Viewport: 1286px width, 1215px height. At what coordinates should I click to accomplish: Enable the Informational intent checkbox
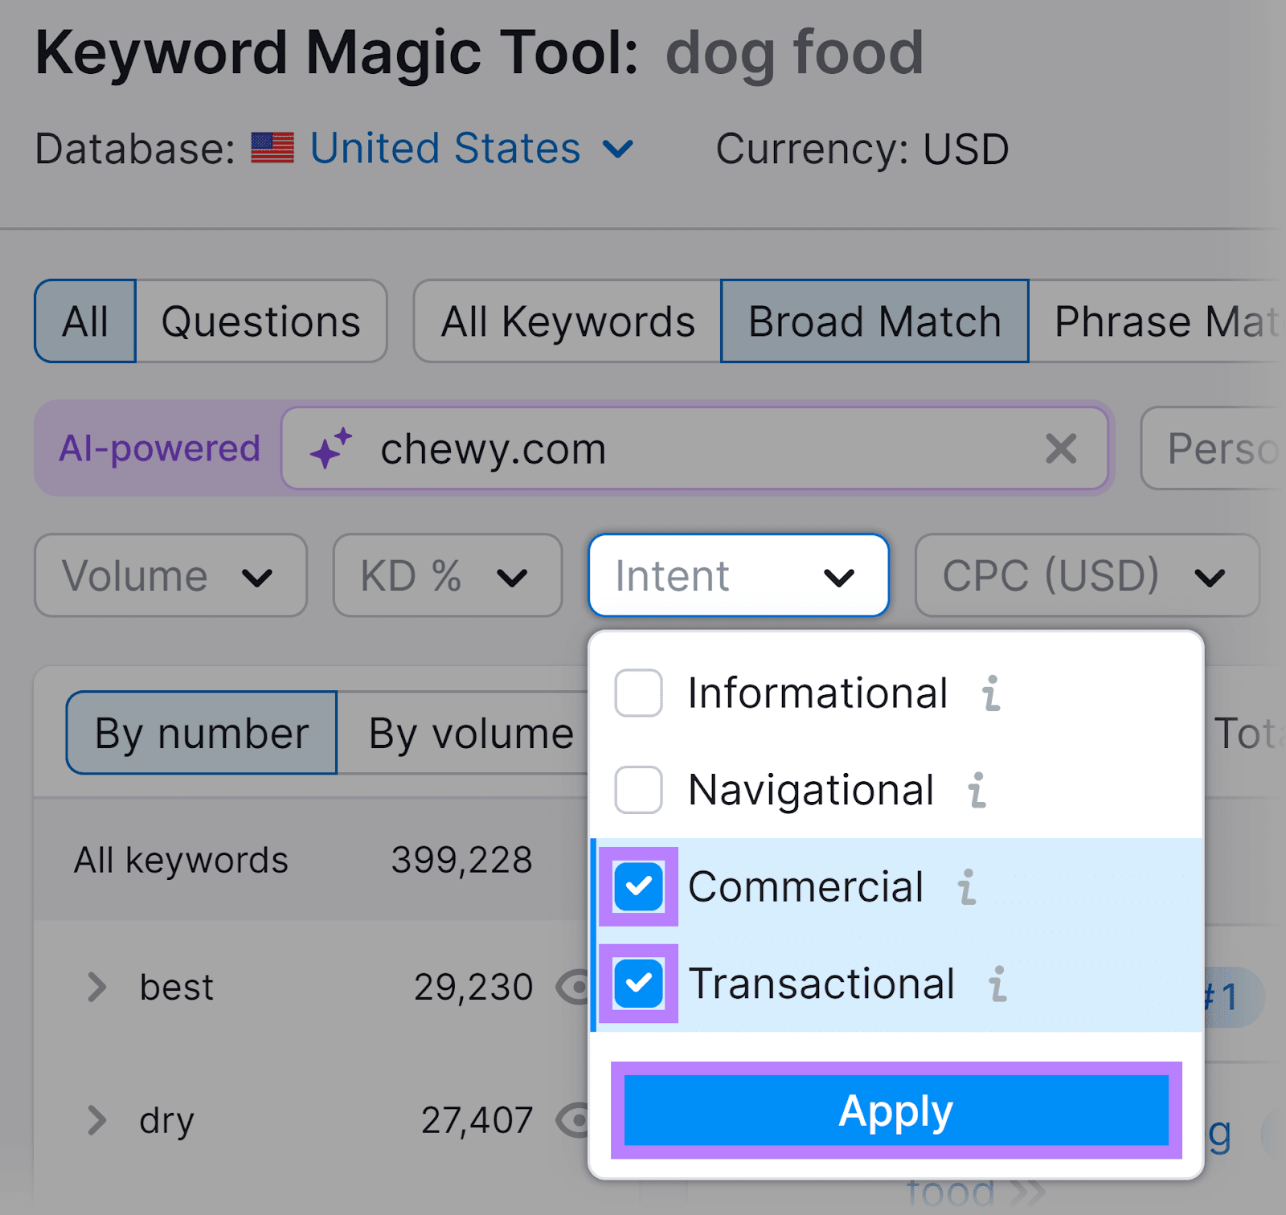point(637,693)
